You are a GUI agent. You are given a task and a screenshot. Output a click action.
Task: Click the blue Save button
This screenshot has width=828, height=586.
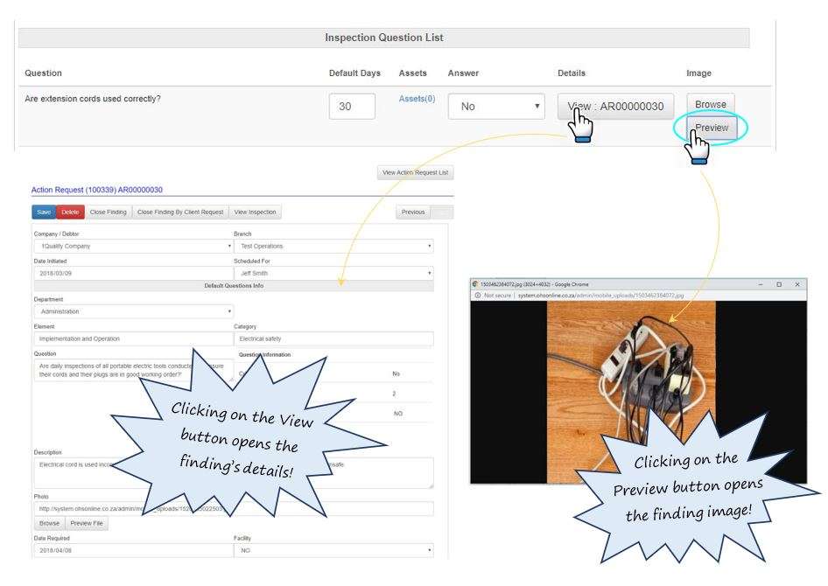[x=43, y=212]
